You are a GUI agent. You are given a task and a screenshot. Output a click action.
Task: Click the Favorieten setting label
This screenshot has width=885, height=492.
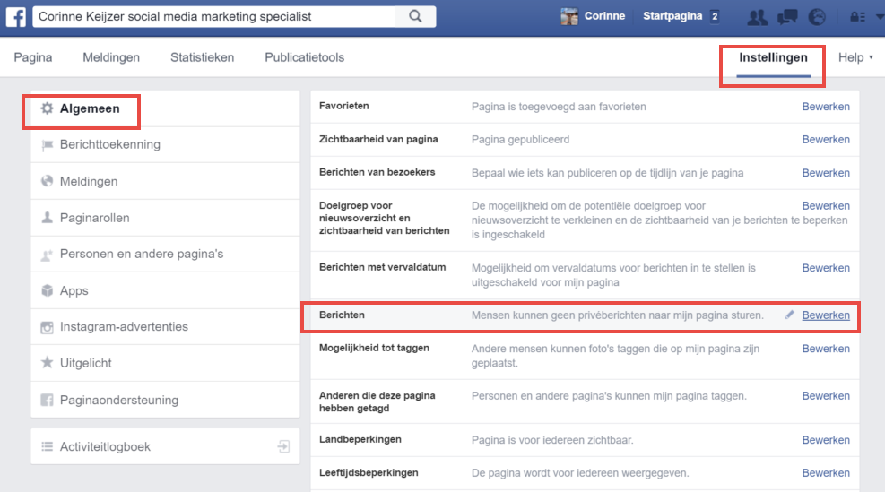(x=343, y=106)
